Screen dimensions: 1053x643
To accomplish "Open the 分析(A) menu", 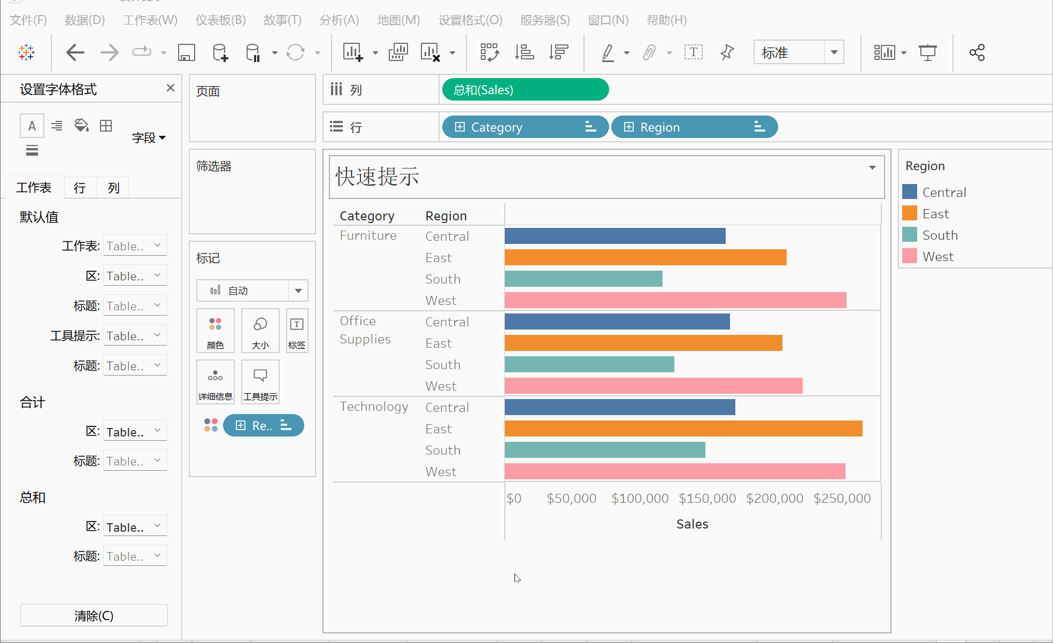I will tap(339, 20).
